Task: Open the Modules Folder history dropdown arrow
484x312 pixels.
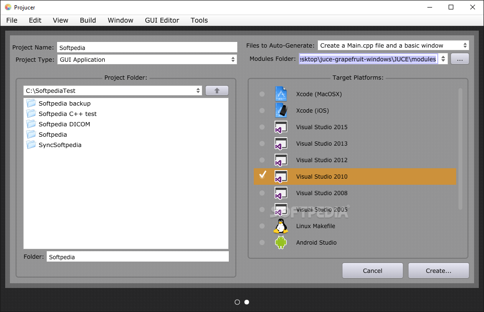Action: point(443,59)
